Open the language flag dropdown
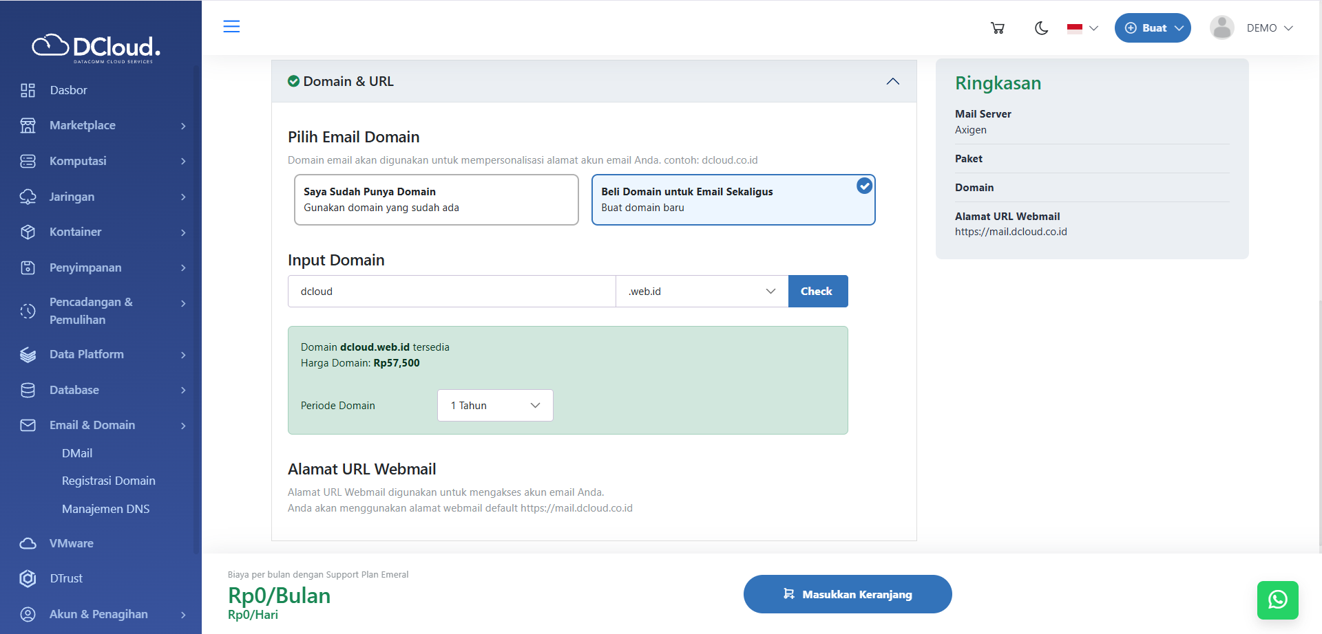 (x=1082, y=28)
